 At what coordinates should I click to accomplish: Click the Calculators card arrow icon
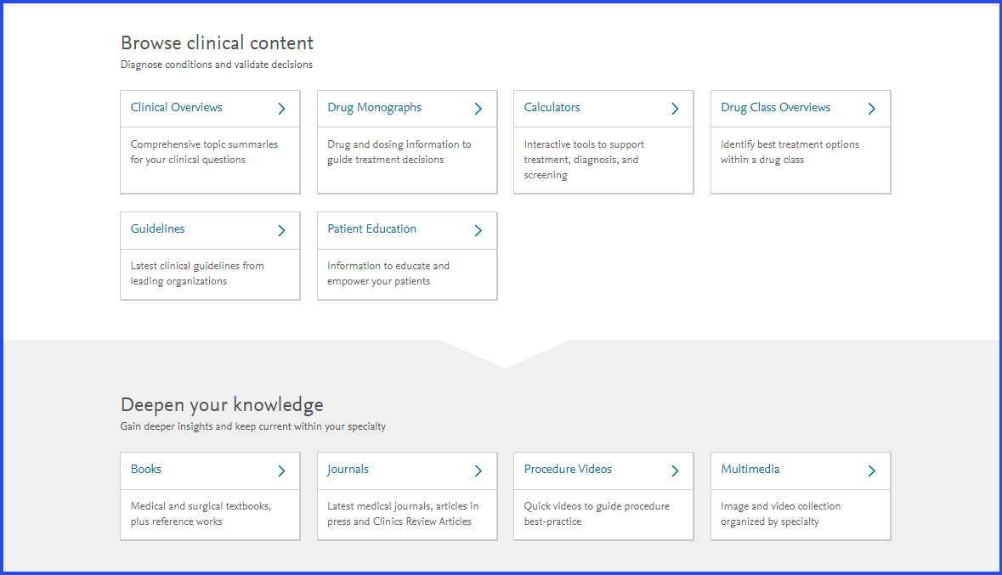point(675,109)
